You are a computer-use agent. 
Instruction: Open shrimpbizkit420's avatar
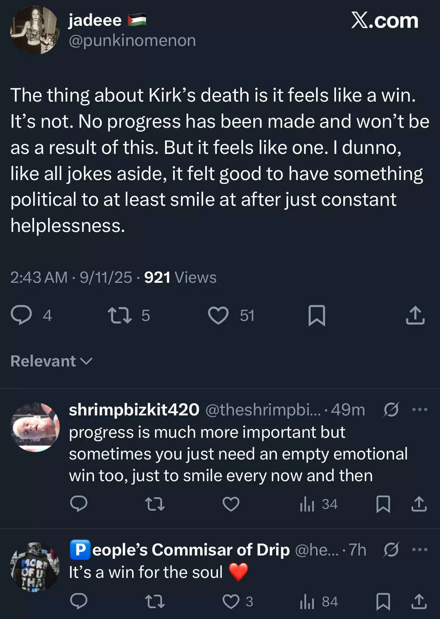pyautogui.click(x=35, y=427)
